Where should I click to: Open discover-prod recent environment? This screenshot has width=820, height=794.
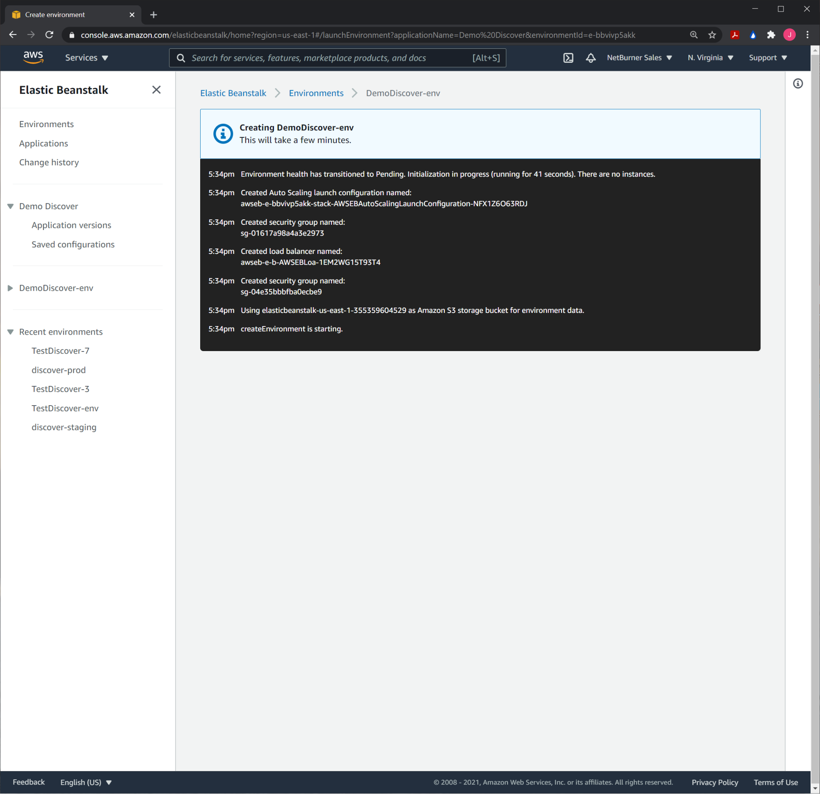click(59, 370)
